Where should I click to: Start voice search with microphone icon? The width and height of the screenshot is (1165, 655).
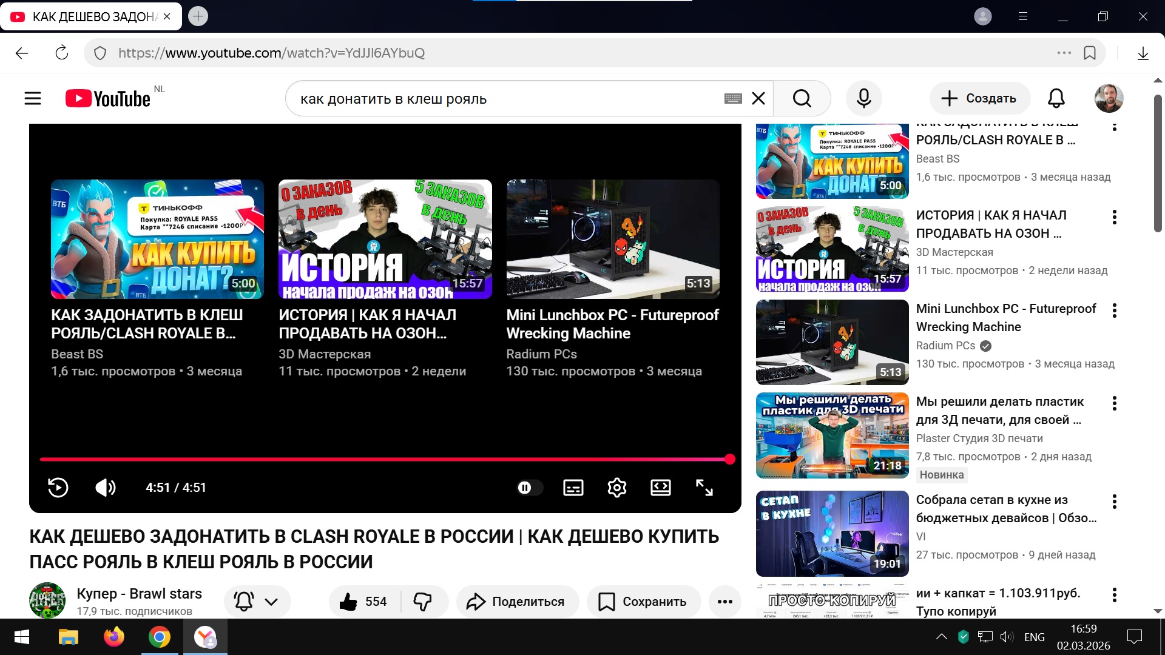pos(863,98)
